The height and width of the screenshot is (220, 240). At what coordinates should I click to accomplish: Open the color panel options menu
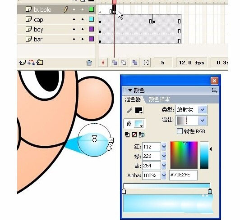click(214, 90)
